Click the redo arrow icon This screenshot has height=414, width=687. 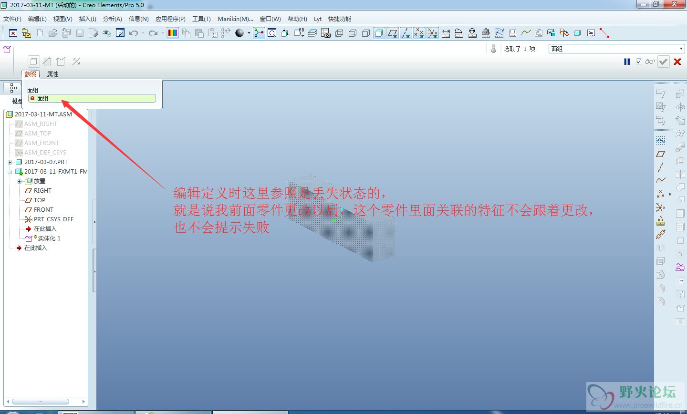(153, 33)
